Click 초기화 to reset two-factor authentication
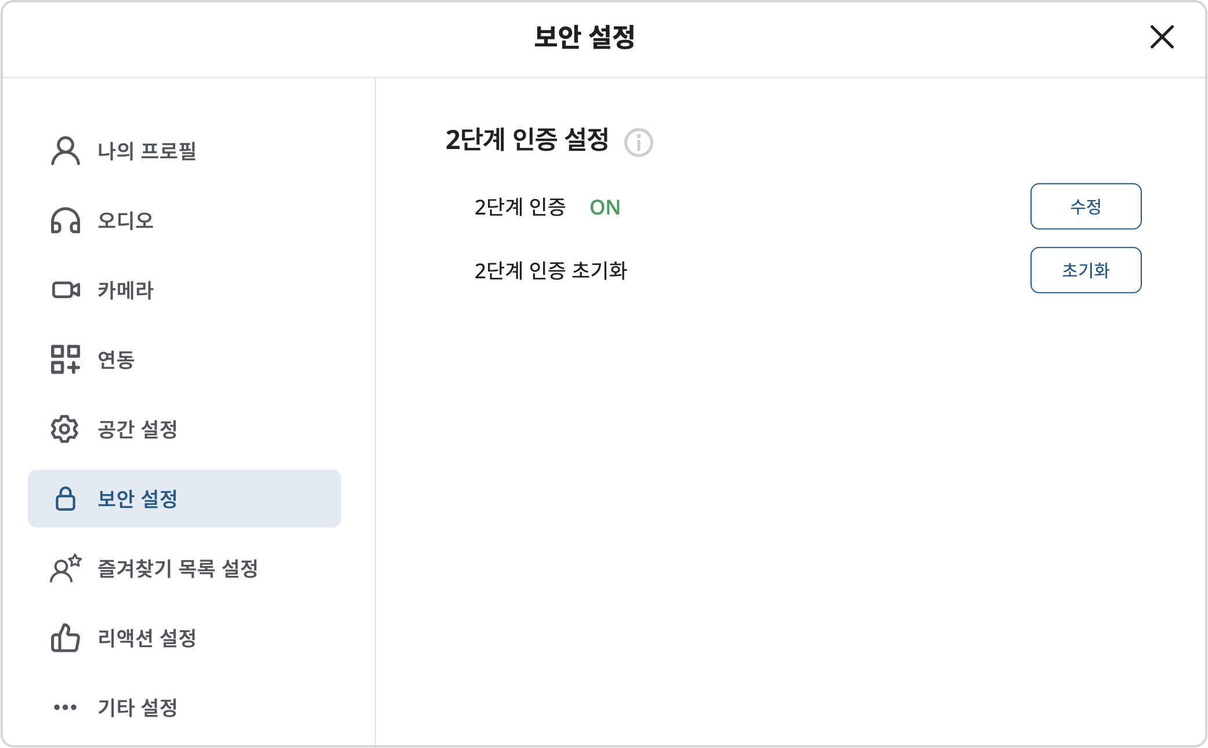Screen dimensions: 1208x748 point(1086,270)
